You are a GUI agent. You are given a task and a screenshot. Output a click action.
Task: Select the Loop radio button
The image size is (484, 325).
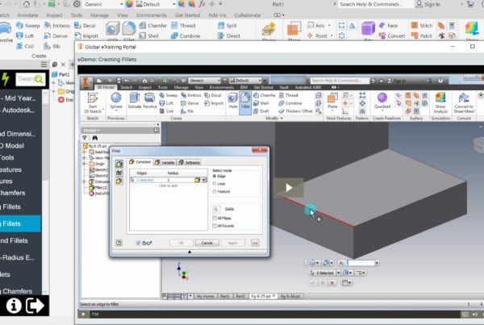(x=213, y=183)
